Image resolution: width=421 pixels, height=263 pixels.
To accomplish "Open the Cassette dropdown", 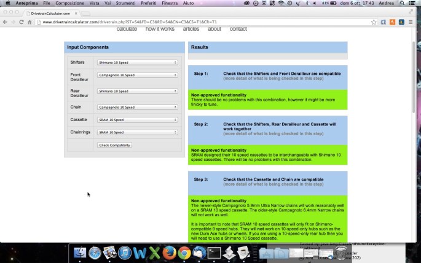I will pyautogui.click(x=138, y=120).
